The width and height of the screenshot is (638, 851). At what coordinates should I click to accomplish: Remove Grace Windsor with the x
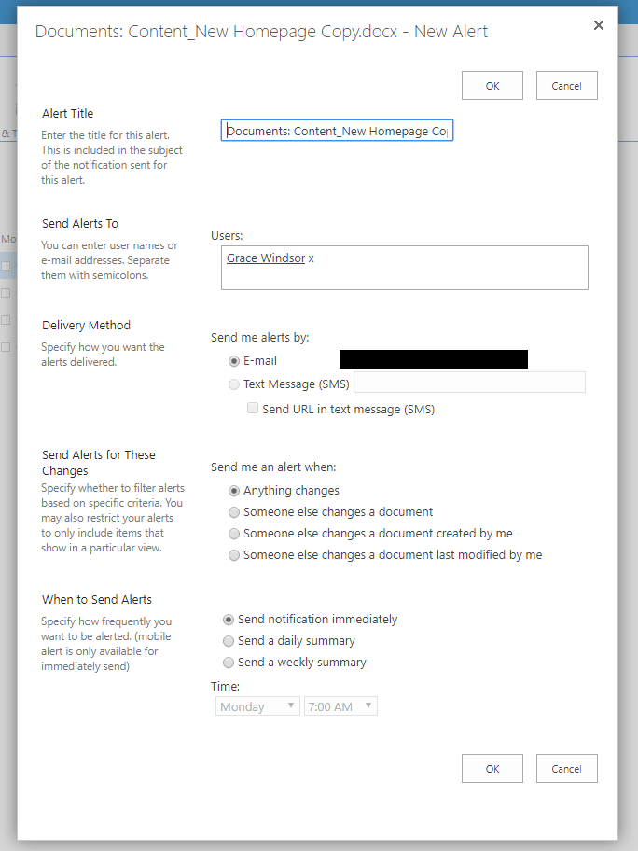click(x=312, y=258)
